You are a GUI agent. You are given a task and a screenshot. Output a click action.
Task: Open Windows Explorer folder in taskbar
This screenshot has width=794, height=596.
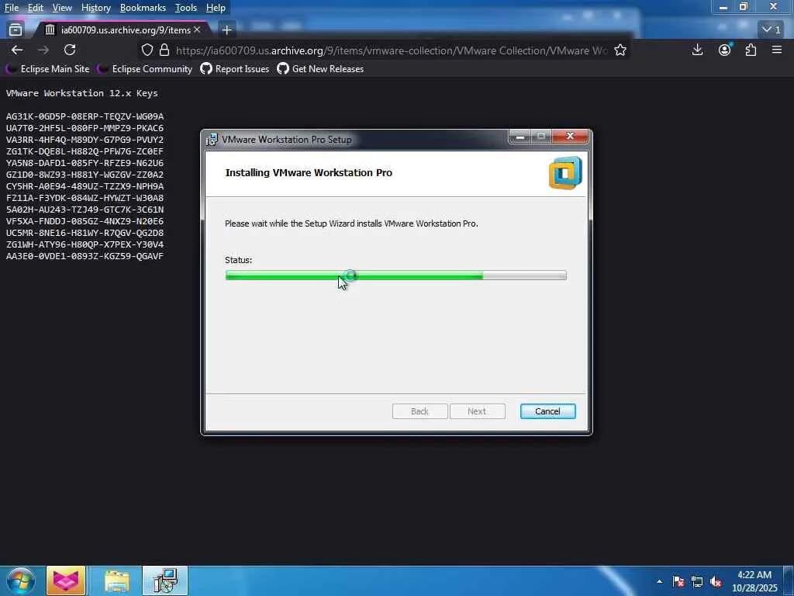tap(117, 580)
